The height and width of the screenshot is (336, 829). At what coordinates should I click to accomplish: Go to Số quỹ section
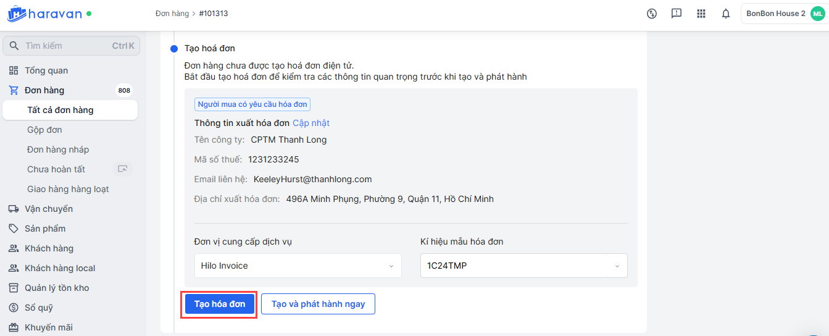pos(38,308)
